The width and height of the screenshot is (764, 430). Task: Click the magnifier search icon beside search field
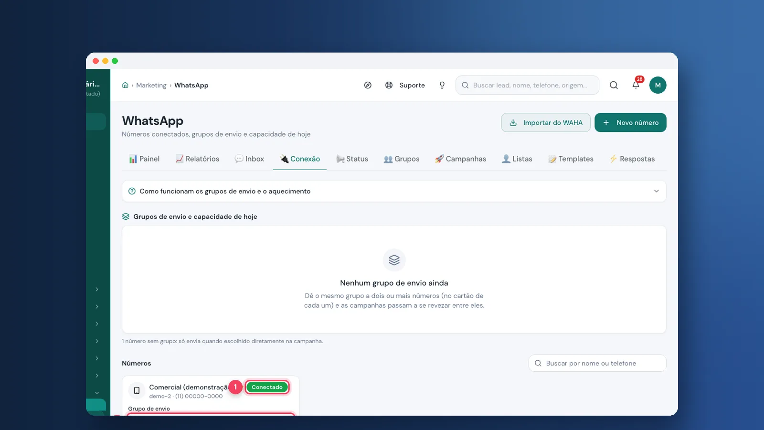click(614, 85)
